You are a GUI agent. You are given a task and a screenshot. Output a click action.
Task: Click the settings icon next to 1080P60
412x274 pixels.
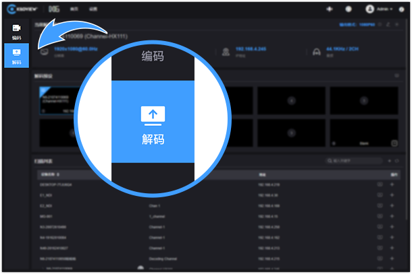[x=380, y=24]
